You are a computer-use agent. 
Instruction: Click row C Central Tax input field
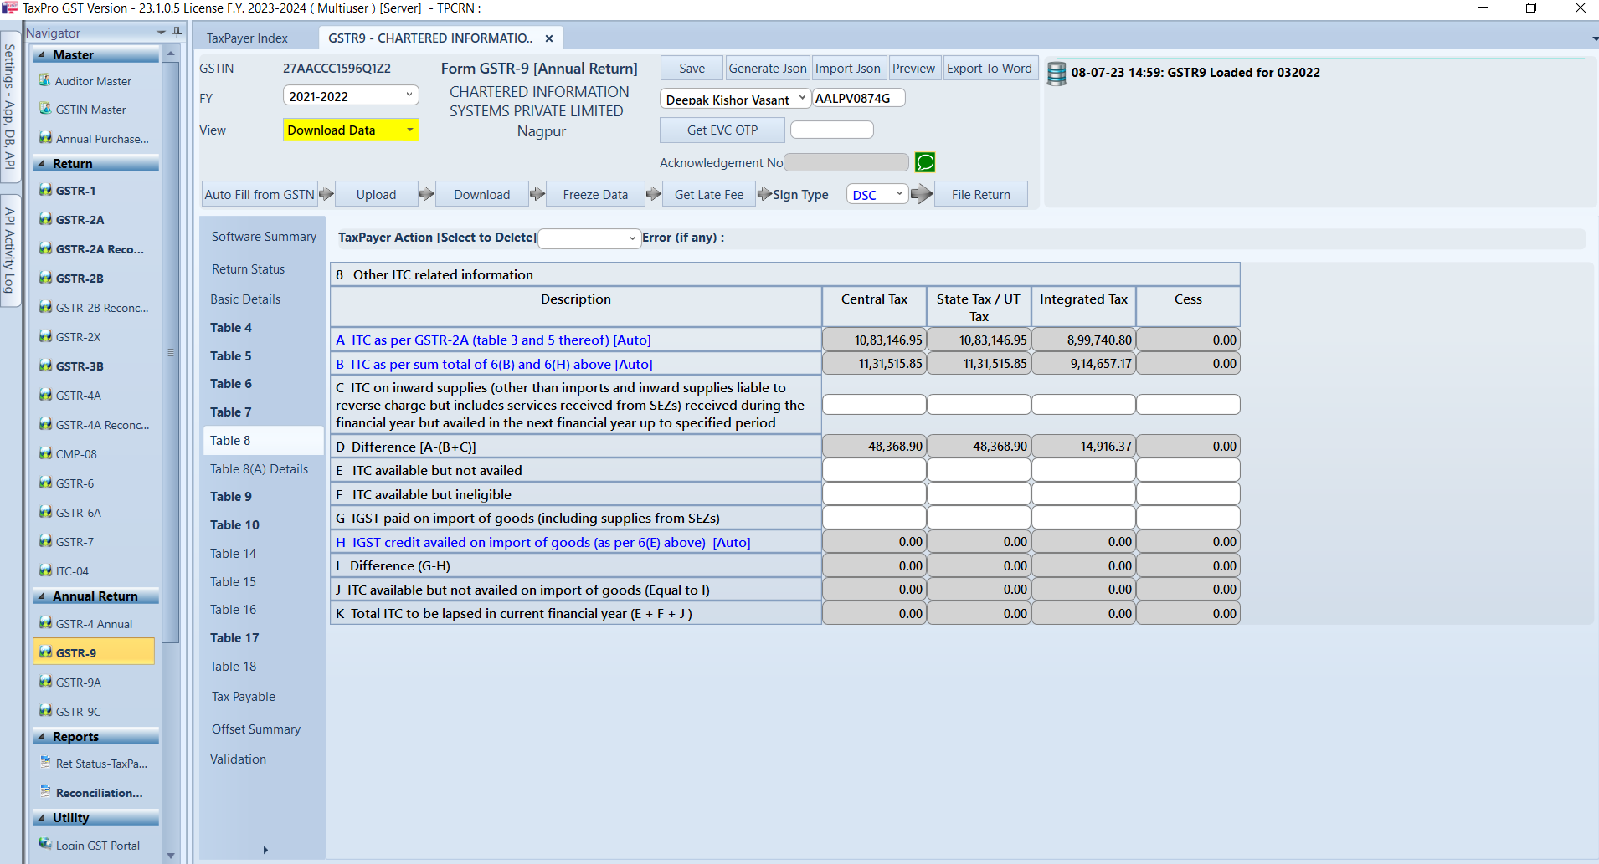pyautogui.click(x=874, y=405)
